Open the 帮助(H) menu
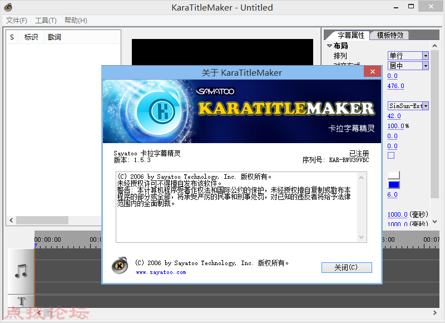 76,21
